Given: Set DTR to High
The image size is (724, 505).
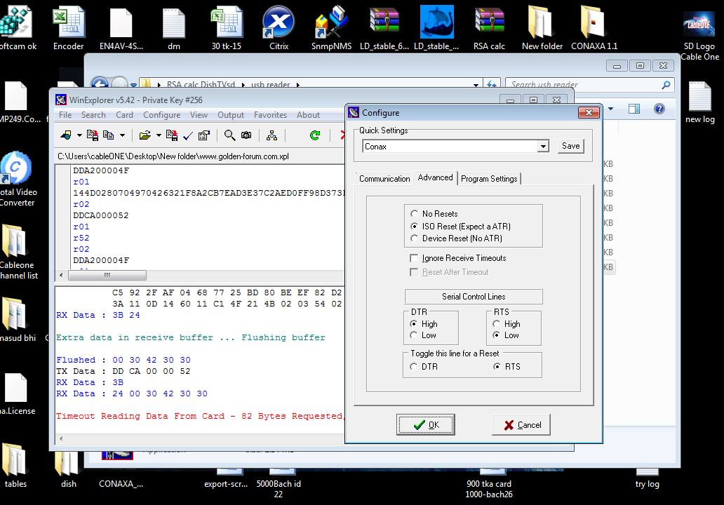Looking at the screenshot, I should point(424,324).
